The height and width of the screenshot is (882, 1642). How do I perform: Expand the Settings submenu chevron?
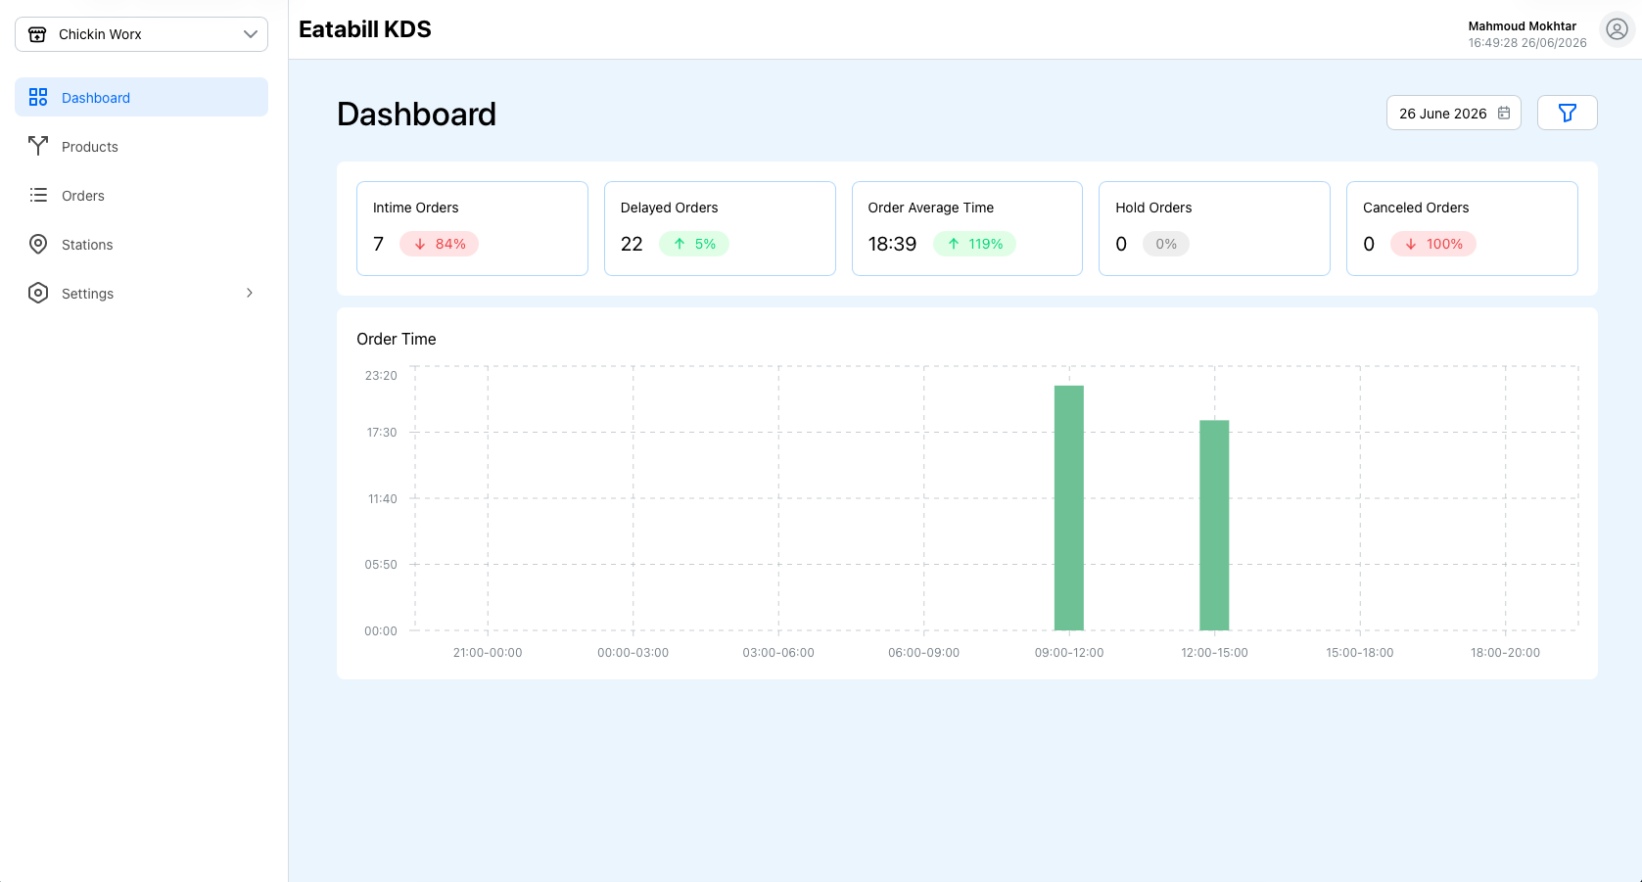tap(250, 293)
